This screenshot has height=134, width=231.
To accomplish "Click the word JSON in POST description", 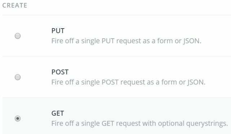I will point(196,82).
